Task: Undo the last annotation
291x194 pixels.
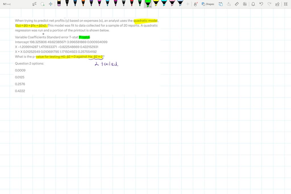Action: point(261,4)
